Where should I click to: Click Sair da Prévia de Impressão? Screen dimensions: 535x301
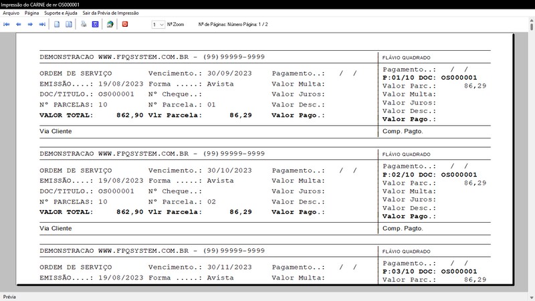110,13
